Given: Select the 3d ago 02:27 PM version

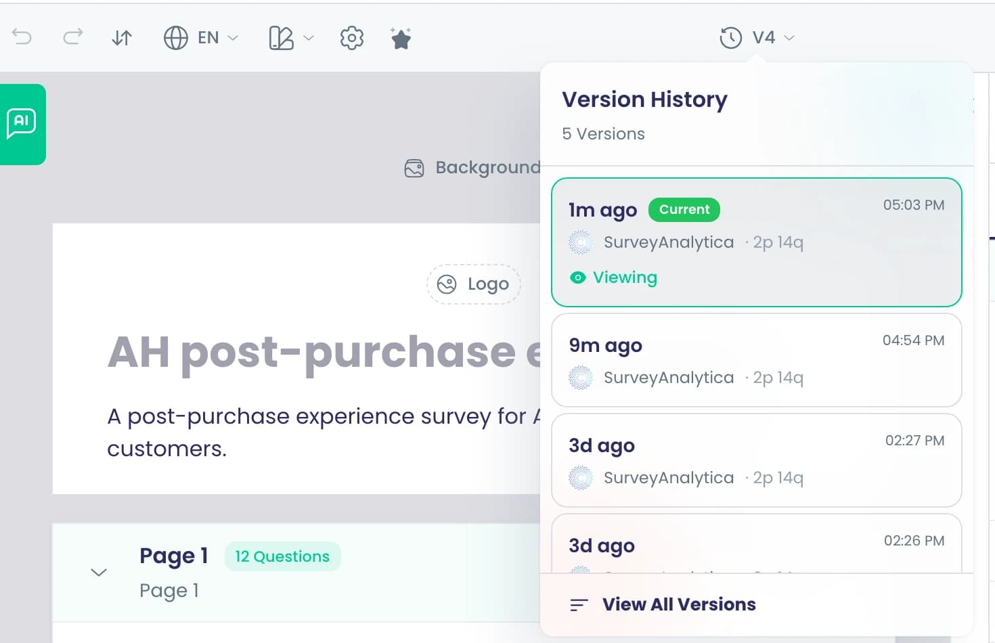Looking at the screenshot, I should [x=757, y=460].
